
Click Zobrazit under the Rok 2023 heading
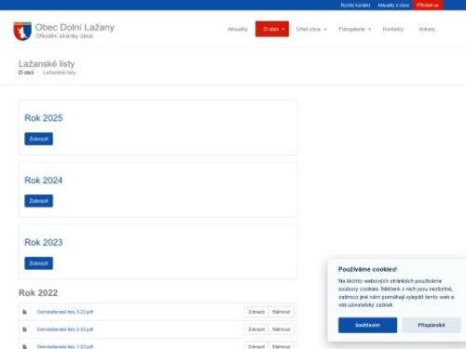39,263
